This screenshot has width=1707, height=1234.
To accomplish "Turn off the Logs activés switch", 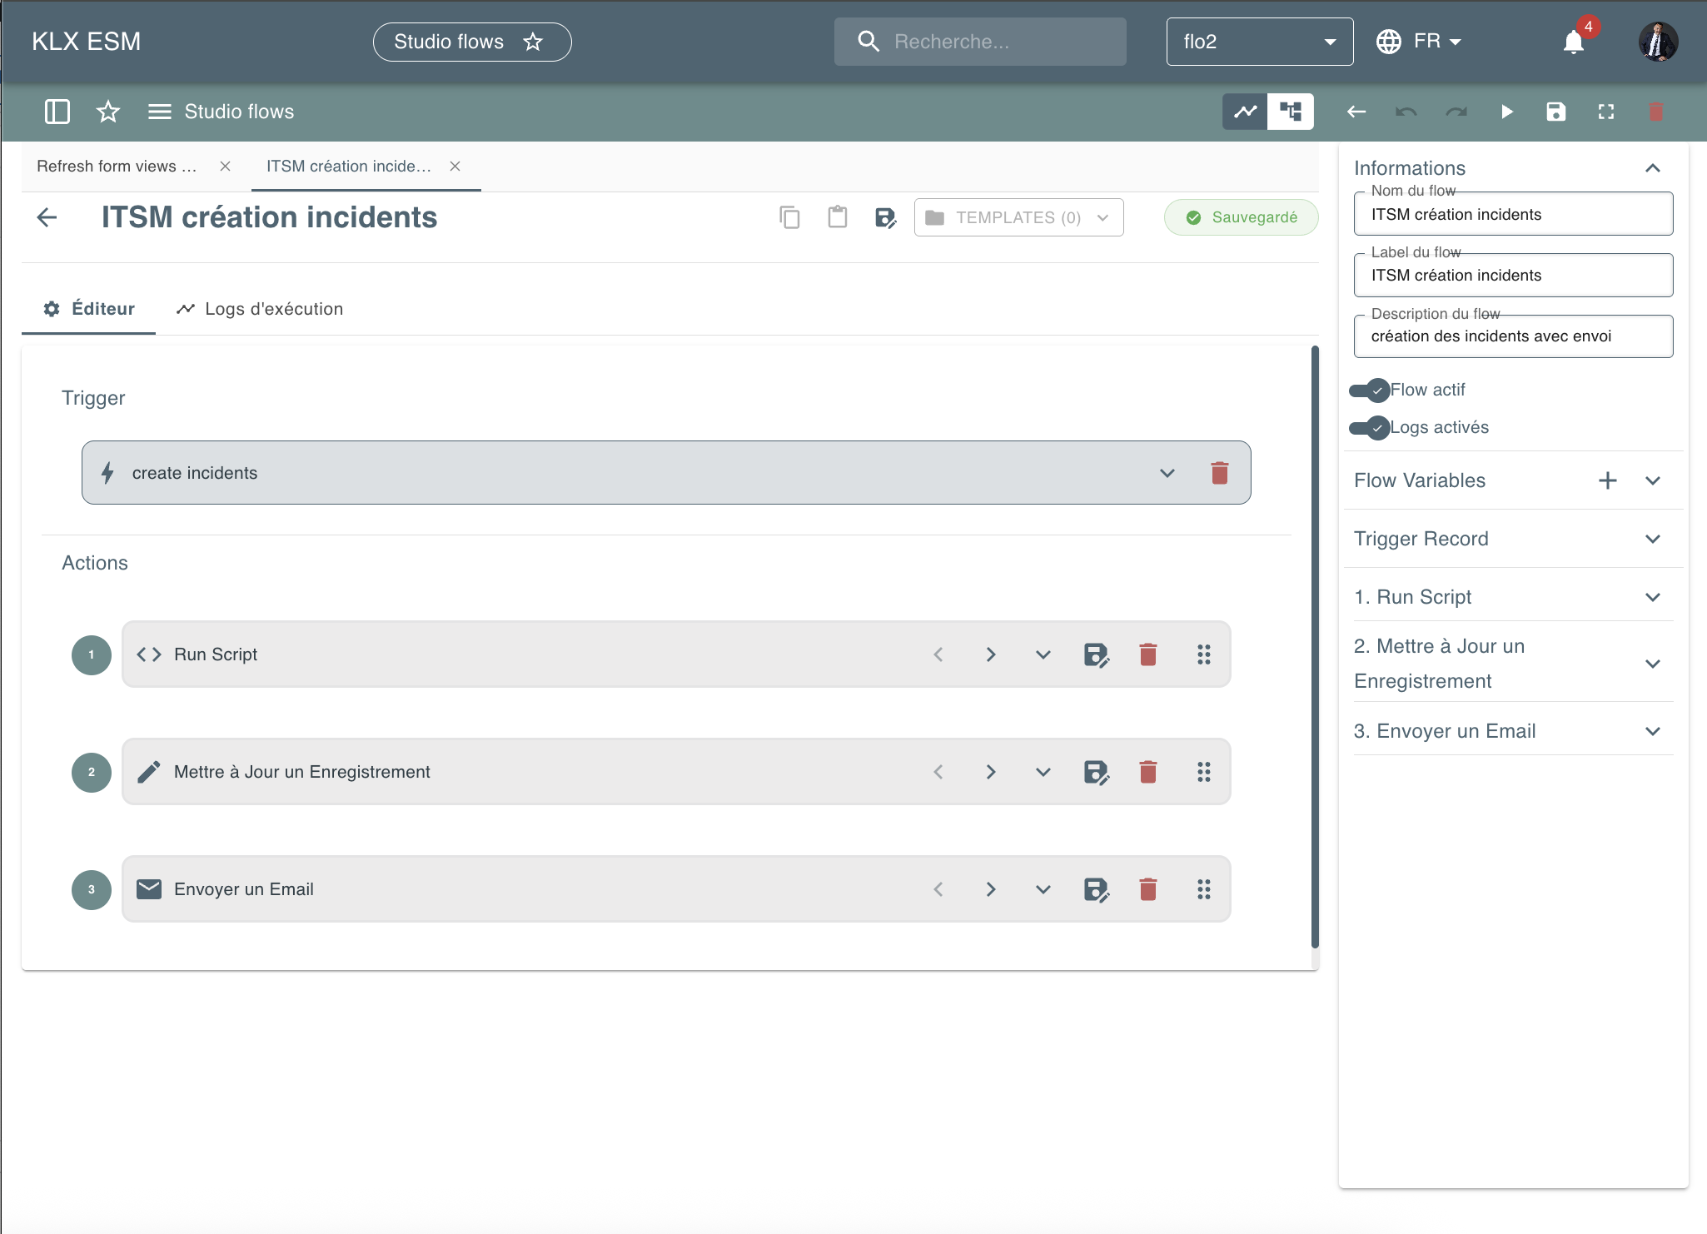I will point(1369,428).
